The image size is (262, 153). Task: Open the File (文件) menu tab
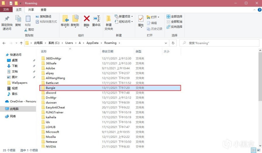tap(6, 10)
